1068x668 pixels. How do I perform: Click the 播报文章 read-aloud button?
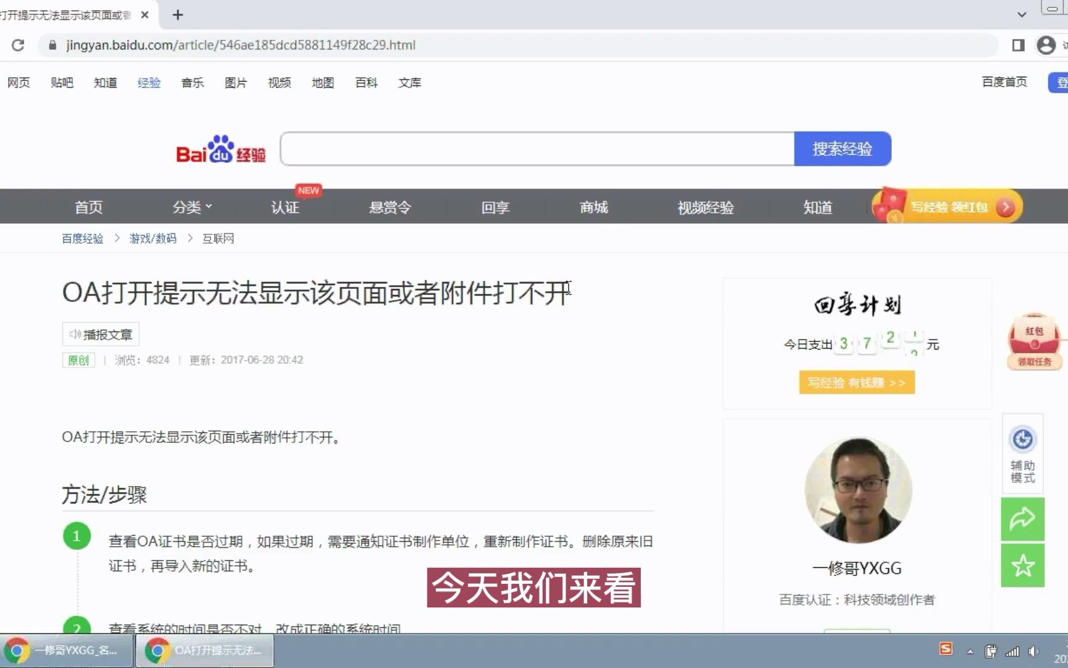pyautogui.click(x=101, y=335)
